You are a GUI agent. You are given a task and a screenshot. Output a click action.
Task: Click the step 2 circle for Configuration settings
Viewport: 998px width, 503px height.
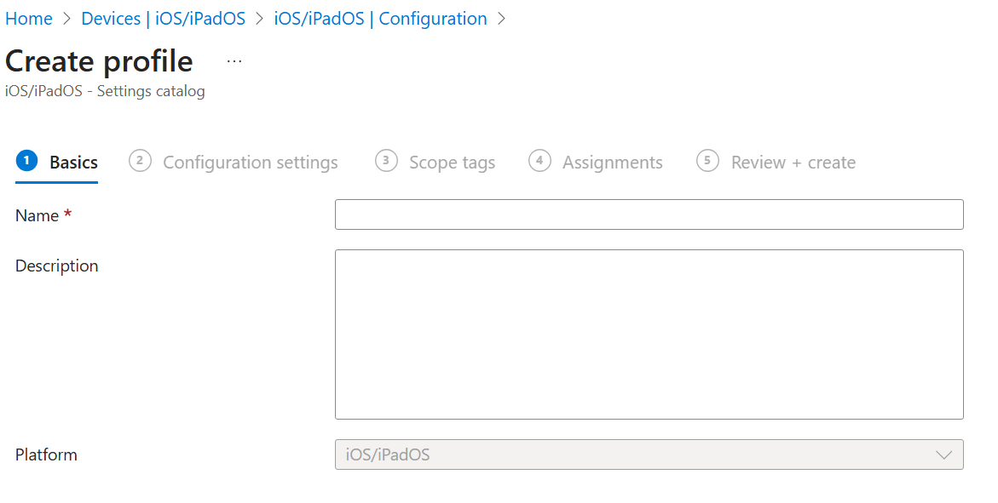pyautogui.click(x=139, y=161)
